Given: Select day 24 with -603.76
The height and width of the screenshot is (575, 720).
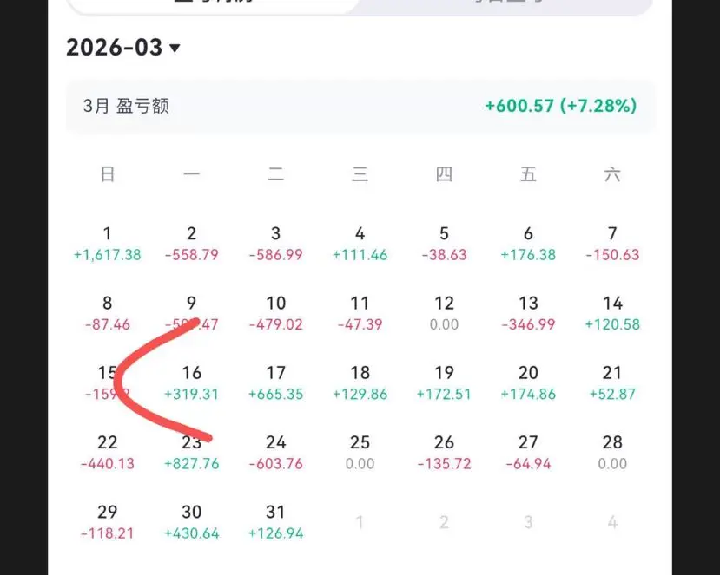Looking at the screenshot, I should click(276, 453).
